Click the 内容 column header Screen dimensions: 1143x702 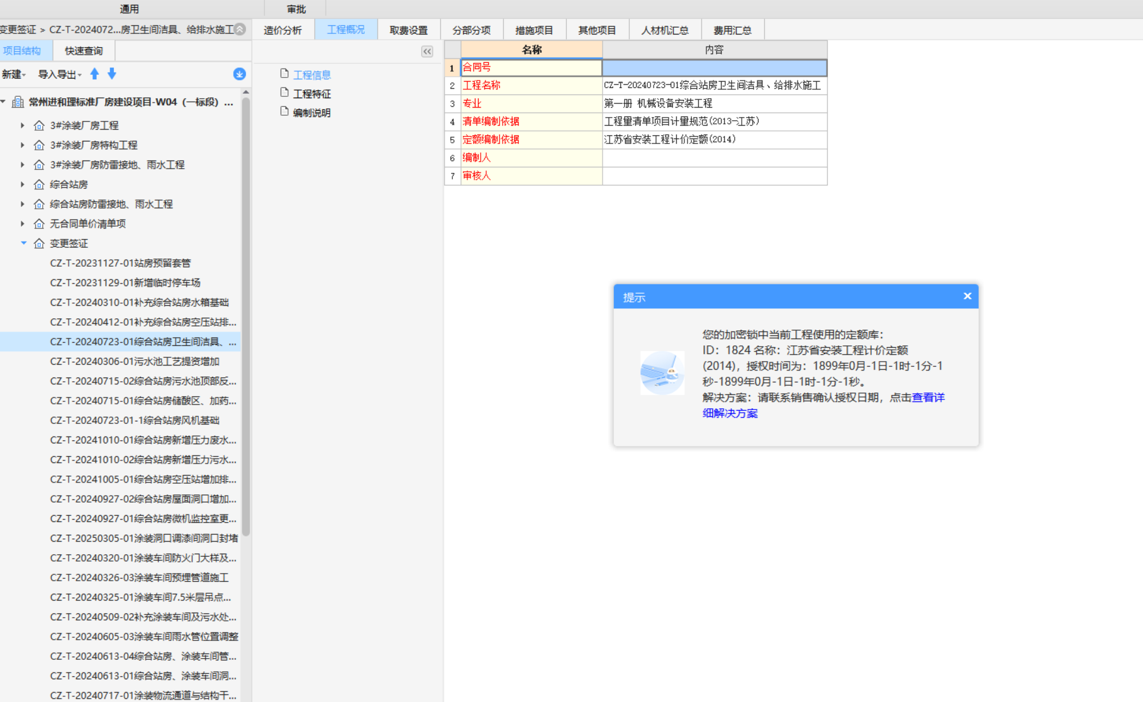pos(715,50)
